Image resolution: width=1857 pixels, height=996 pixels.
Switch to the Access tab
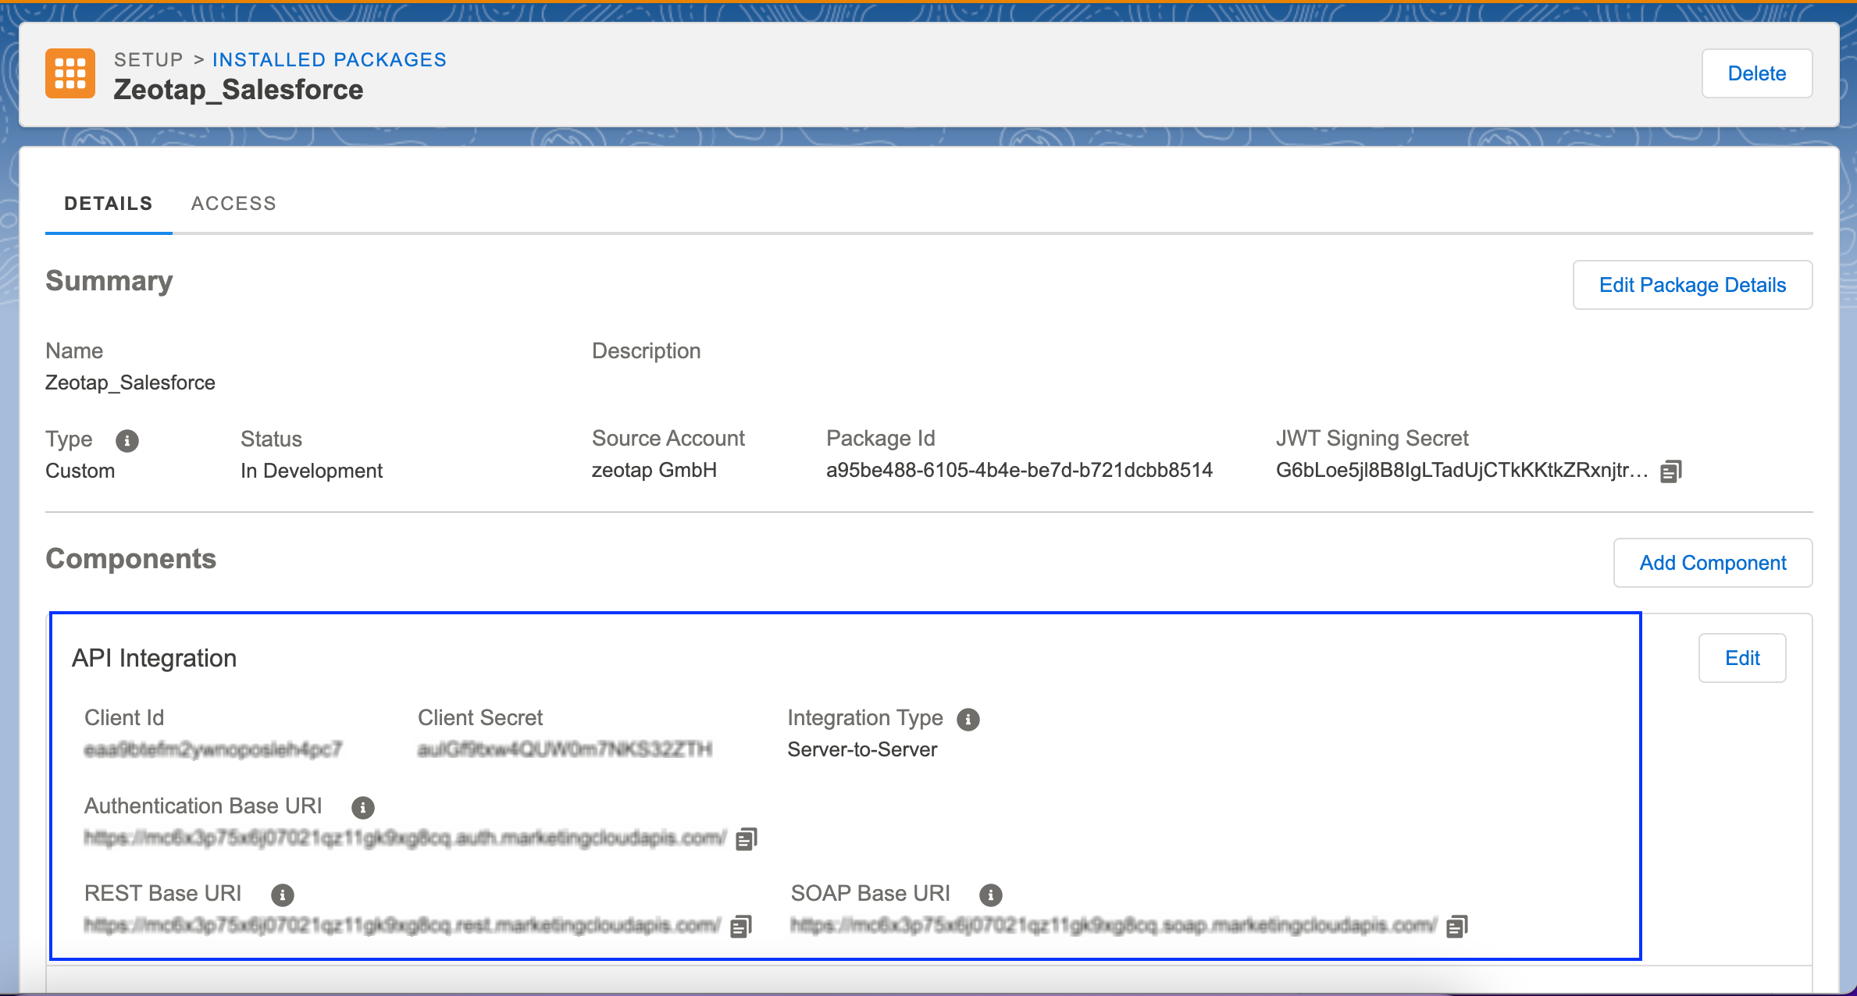click(233, 204)
